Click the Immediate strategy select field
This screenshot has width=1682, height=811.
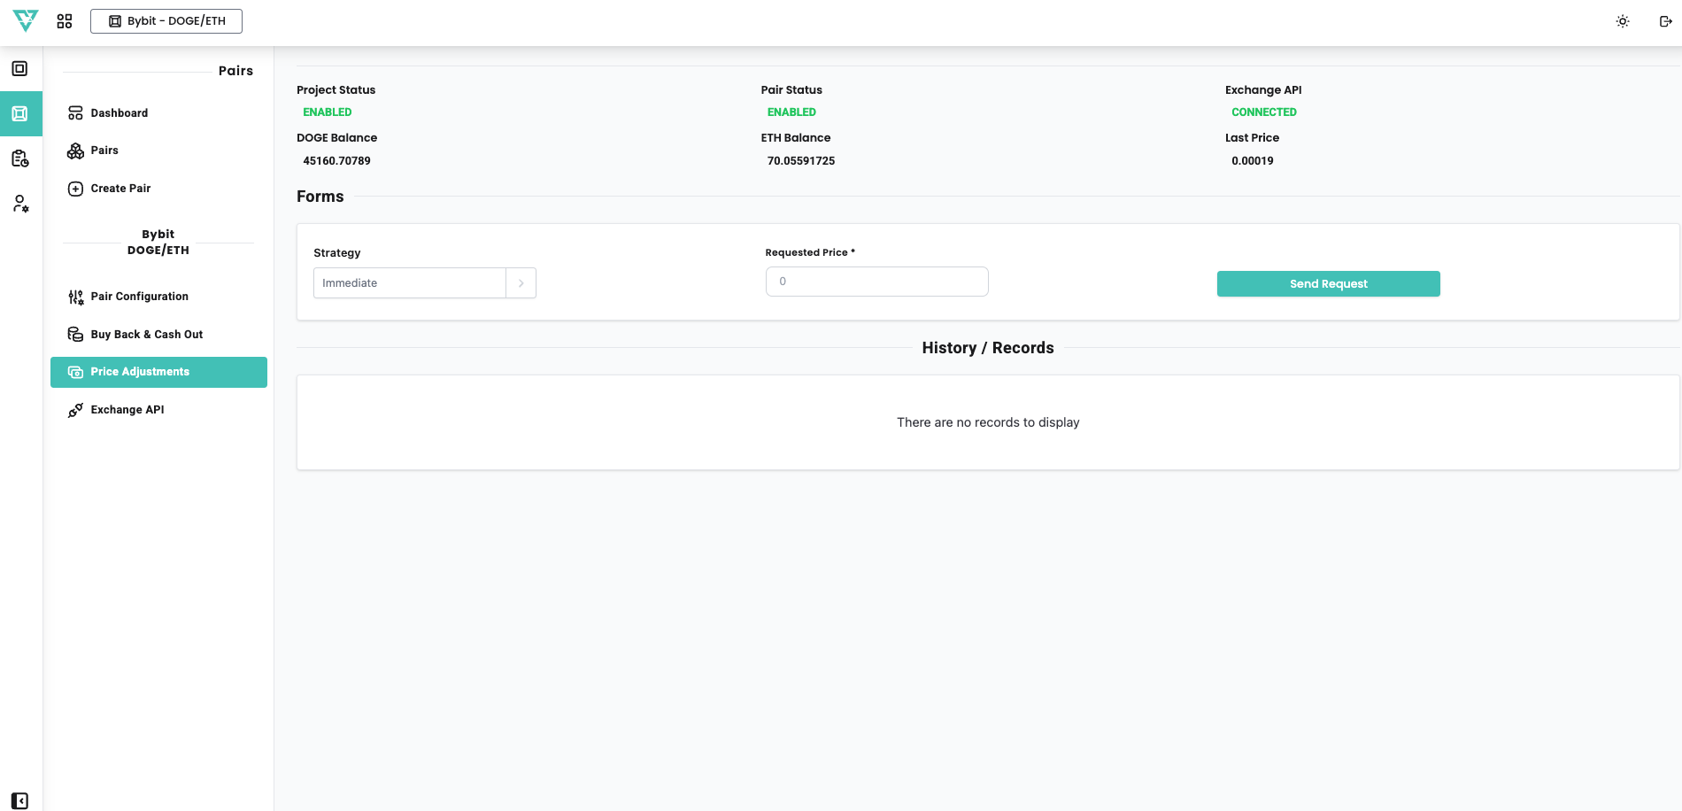409,283
